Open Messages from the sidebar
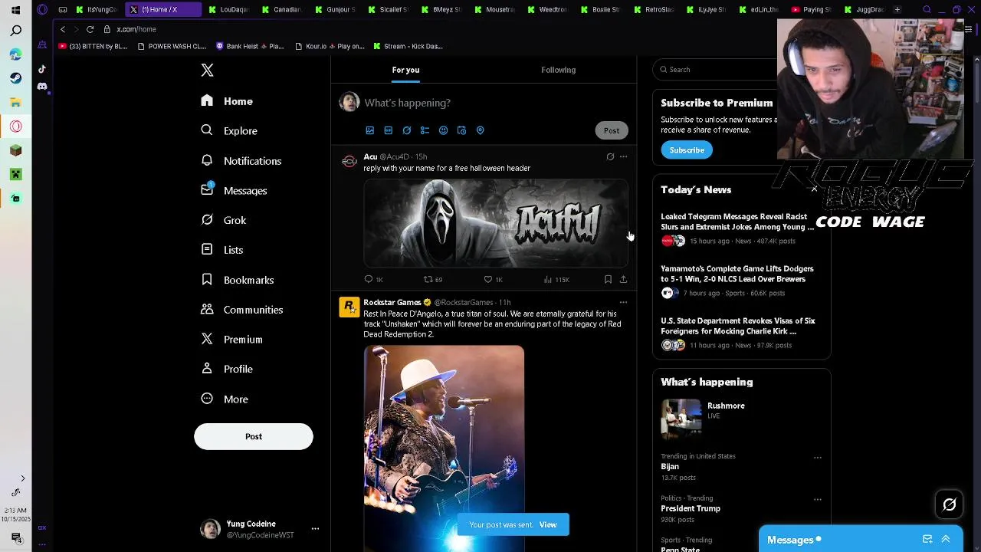 [x=234, y=191]
